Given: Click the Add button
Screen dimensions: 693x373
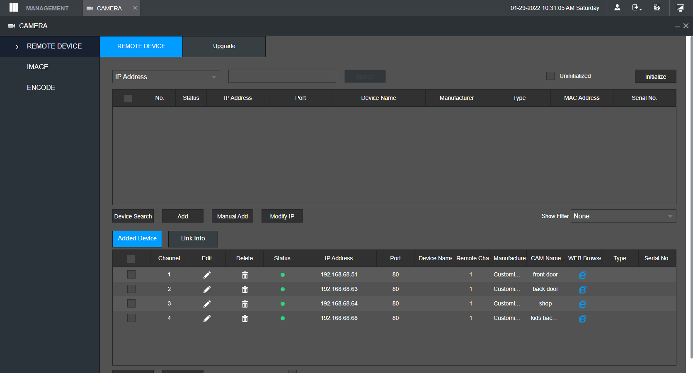Looking at the screenshot, I should click(x=183, y=216).
